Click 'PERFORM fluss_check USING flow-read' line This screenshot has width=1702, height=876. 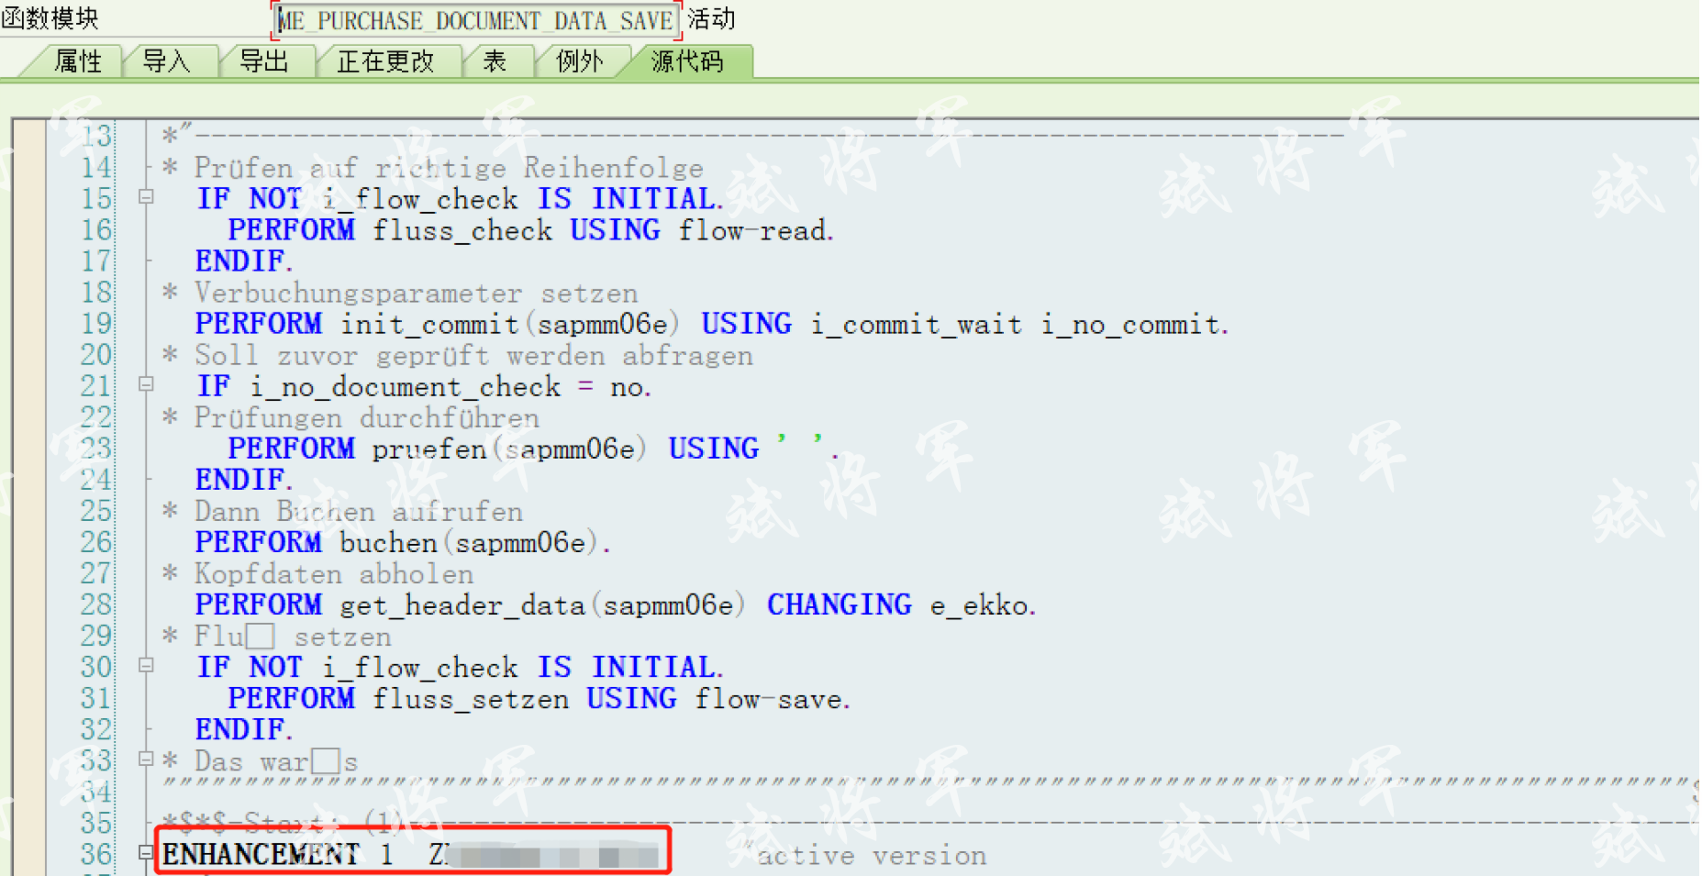click(x=530, y=230)
